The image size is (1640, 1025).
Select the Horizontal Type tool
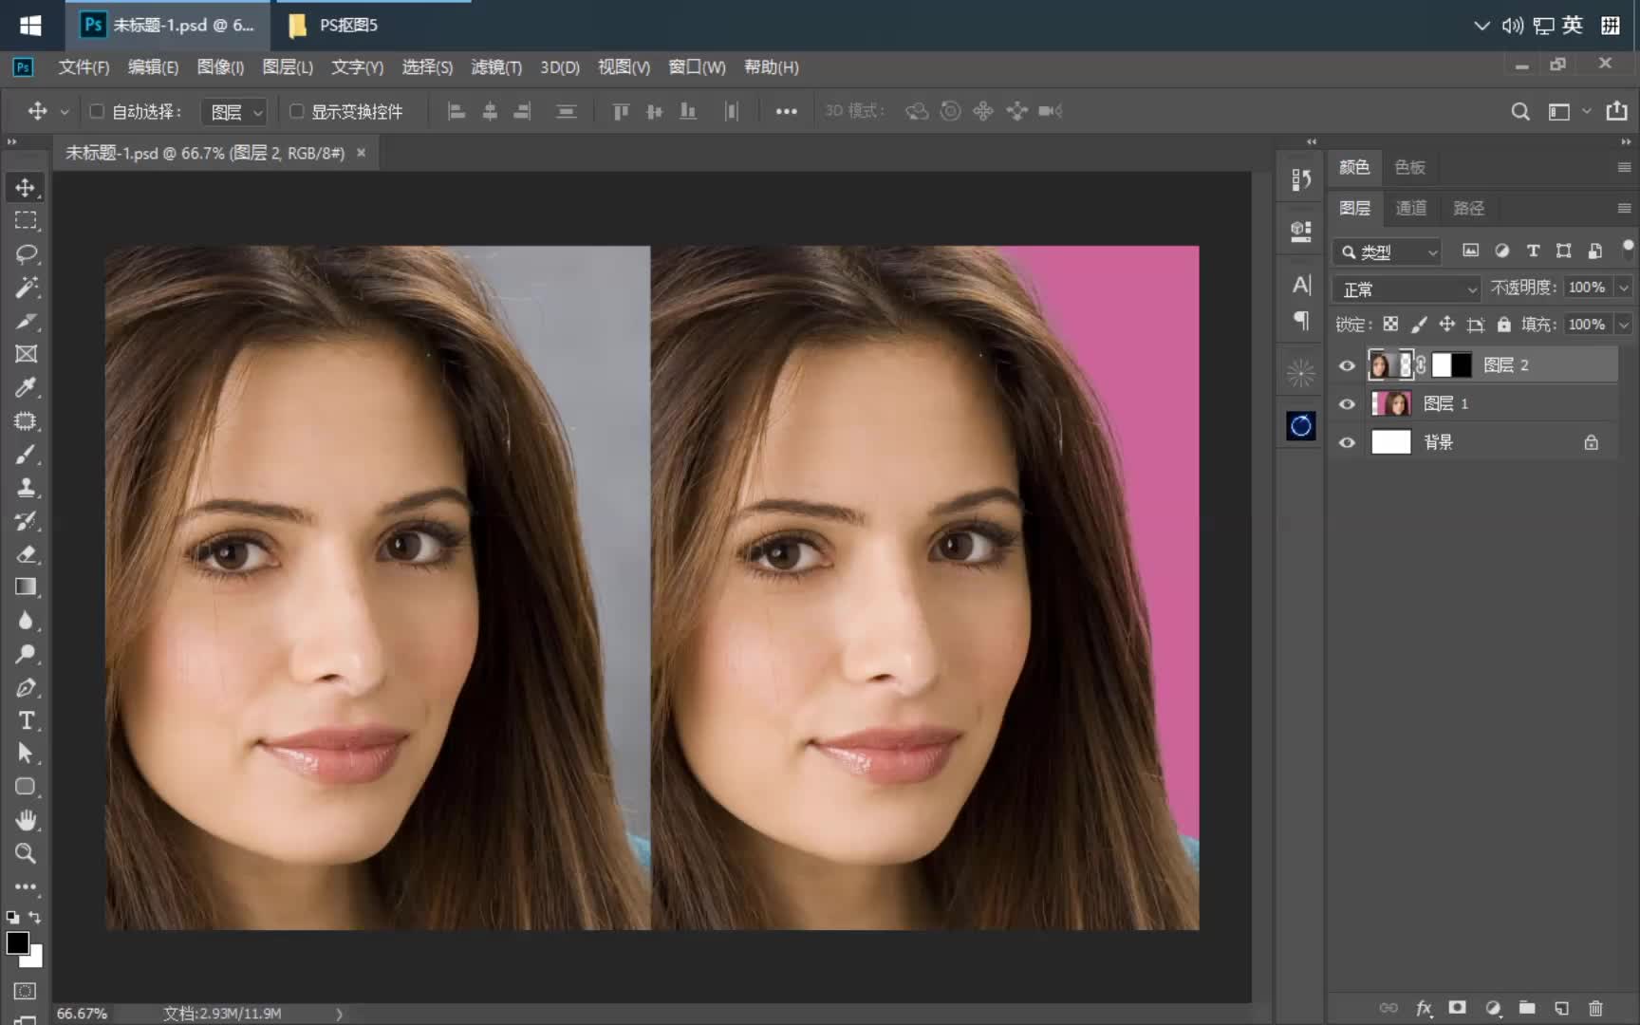26,720
